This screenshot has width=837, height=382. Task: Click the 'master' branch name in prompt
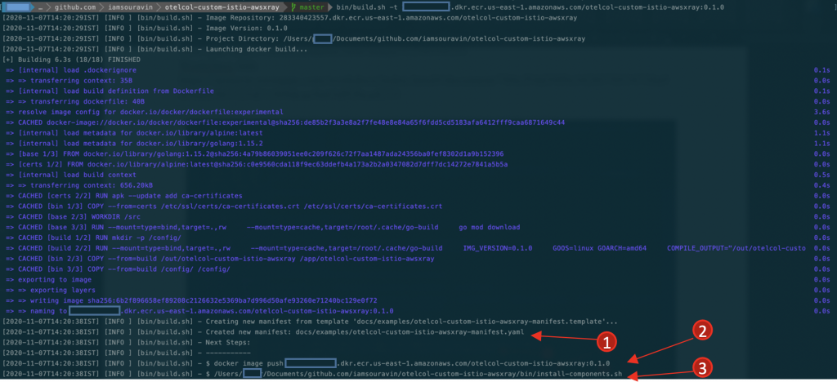pyautogui.click(x=311, y=8)
